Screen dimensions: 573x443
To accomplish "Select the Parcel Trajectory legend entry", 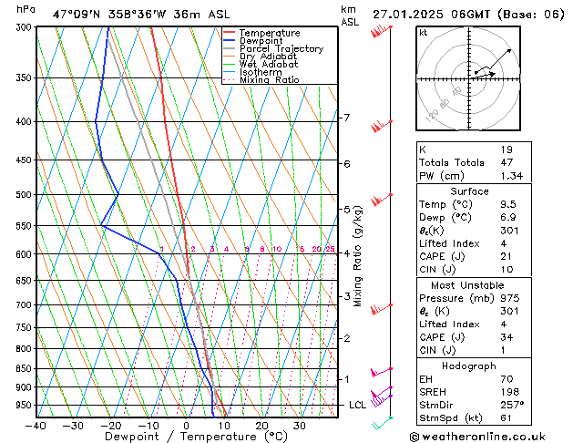I will click(x=281, y=49).
